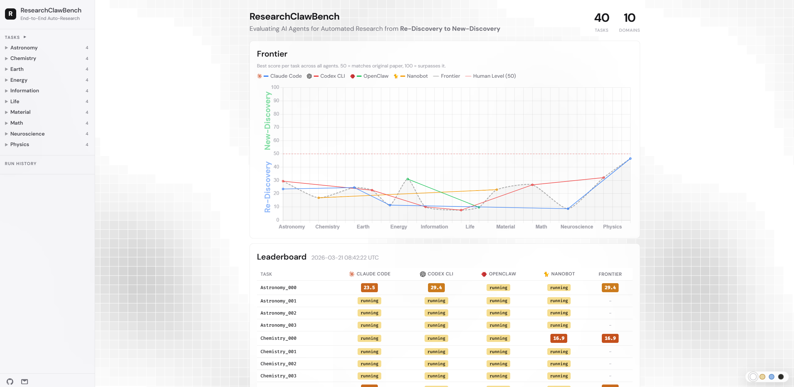Click the ResearchClawBench R logo
Viewport: 794px width, 387px height.
(x=11, y=14)
